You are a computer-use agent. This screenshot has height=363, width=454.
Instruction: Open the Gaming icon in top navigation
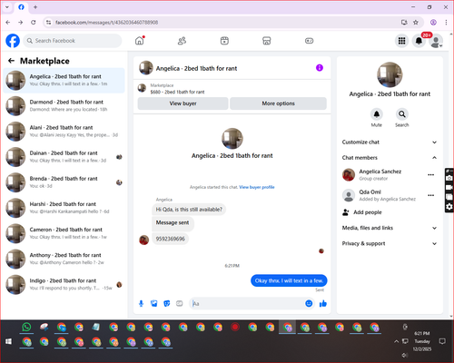point(309,41)
